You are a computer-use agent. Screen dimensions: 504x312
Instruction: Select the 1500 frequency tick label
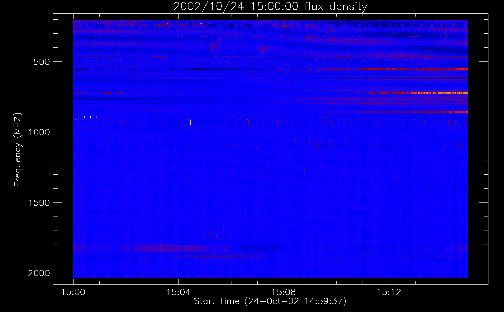point(39,203)
